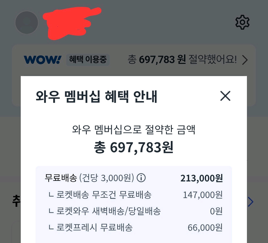
Task: Select the 로켓와우 새벽배송/당일배송 row
Action: tap(134, 211)
